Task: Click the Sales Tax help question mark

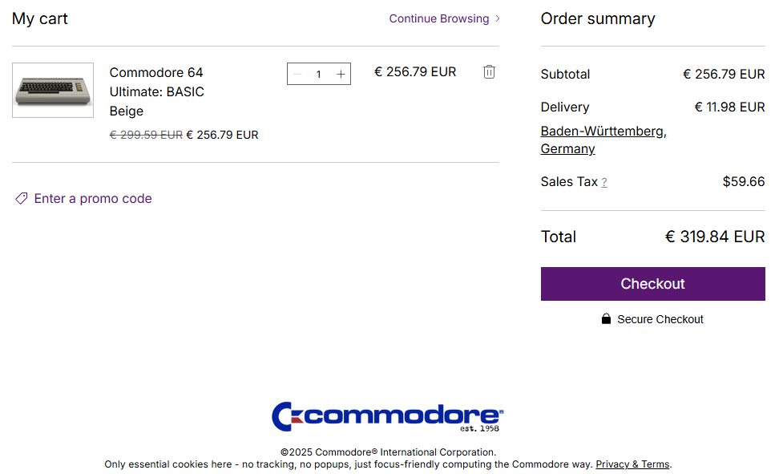Action: 604,183
